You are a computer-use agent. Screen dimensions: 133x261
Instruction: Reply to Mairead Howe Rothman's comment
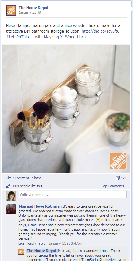pos(32,243)
